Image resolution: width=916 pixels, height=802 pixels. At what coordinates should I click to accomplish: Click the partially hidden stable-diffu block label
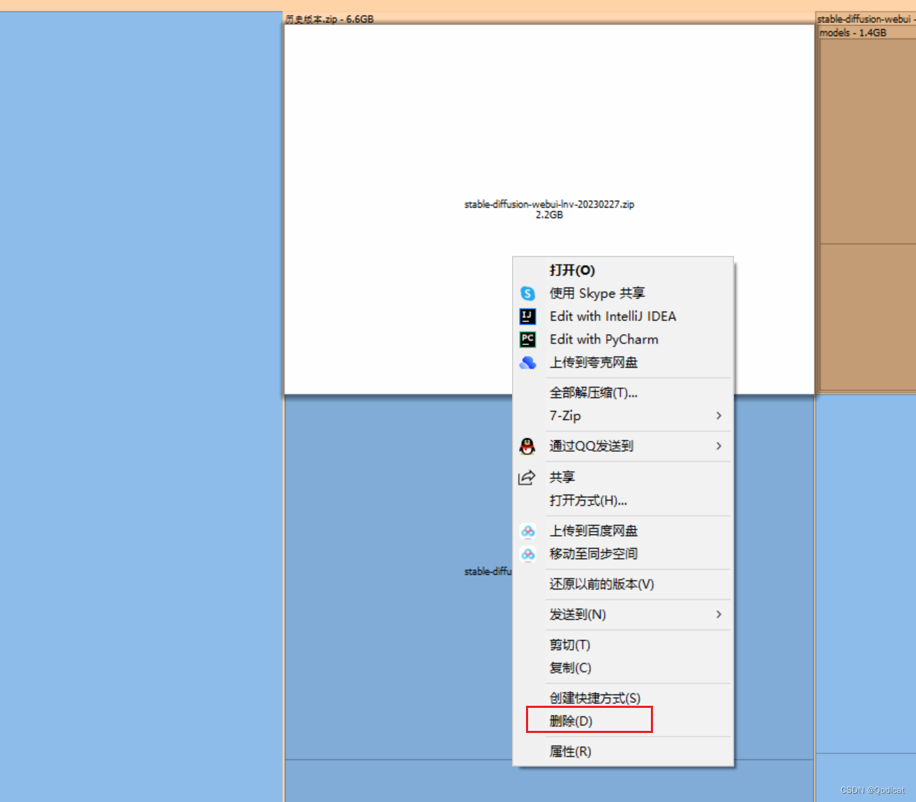tap(488, 572)
